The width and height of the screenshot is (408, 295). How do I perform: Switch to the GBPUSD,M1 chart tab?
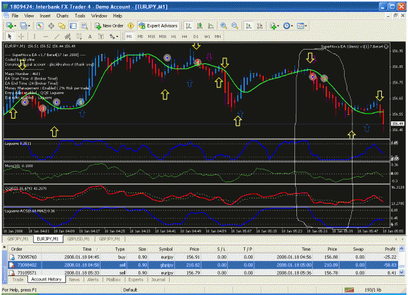click(78, 239)
